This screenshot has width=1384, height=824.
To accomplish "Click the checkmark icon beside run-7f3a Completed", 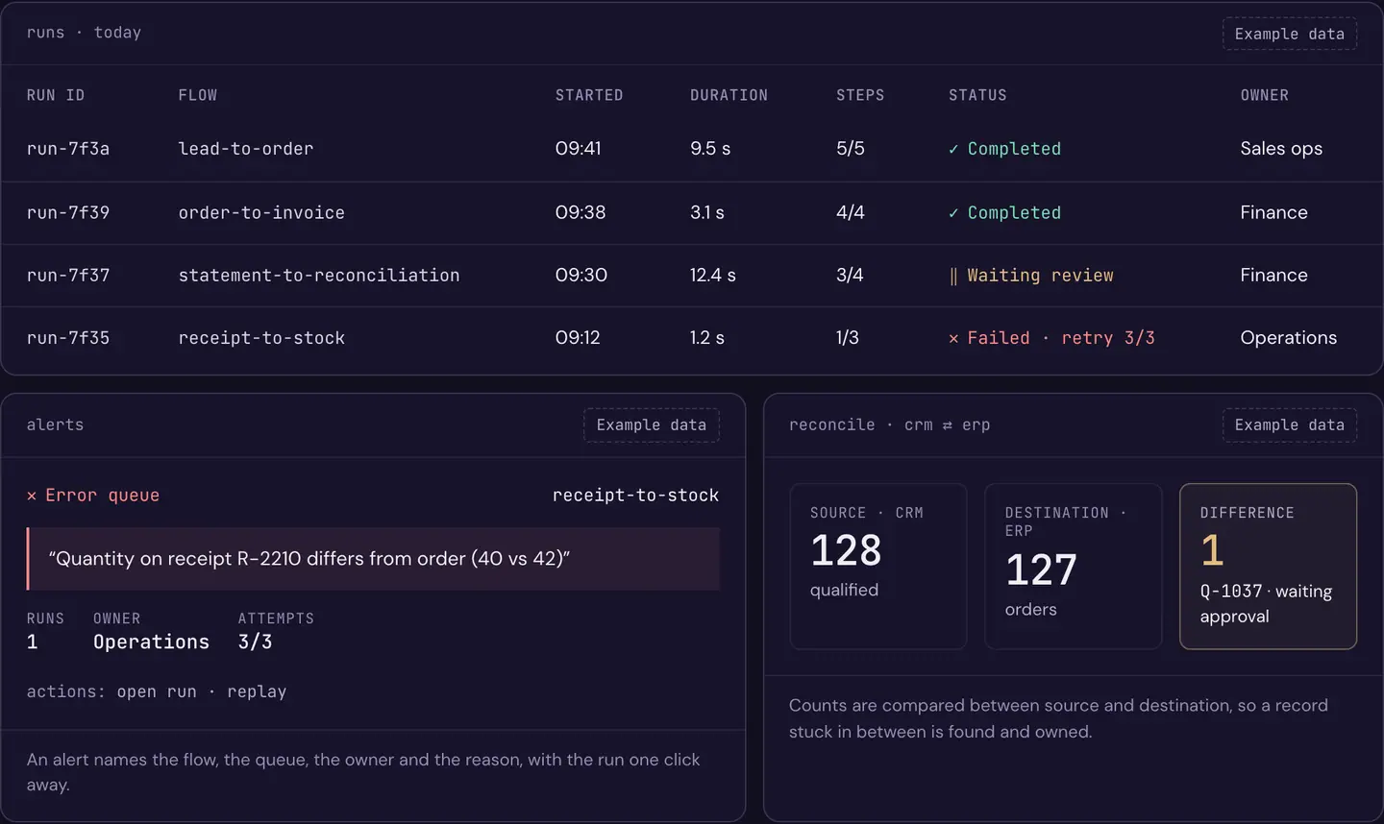I will [953, 150].
